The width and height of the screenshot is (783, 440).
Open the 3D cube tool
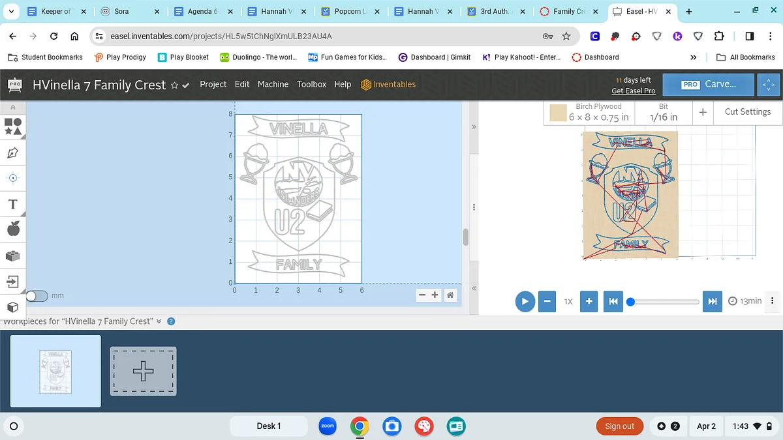13,307
